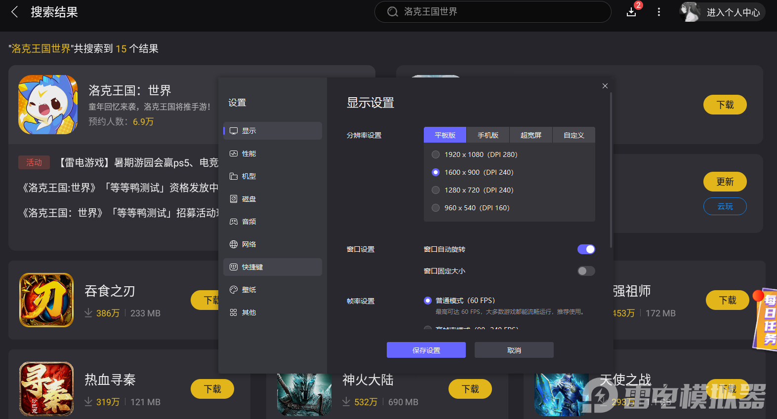Download 神火大陆 game
The image size is (777, 419).
pos(470,389)
